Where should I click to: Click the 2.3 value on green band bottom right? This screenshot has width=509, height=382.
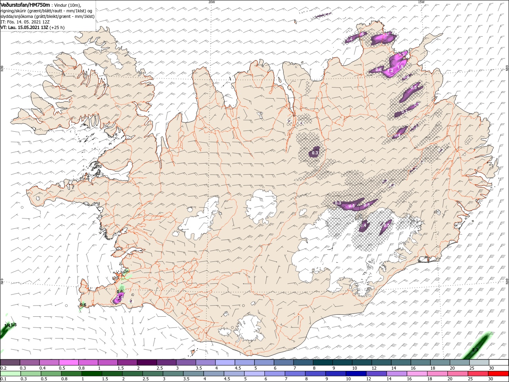[475, 350]
